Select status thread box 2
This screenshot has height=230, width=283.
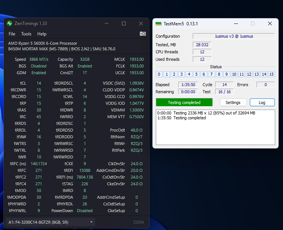pyautogui.click(x=174, y=74)
